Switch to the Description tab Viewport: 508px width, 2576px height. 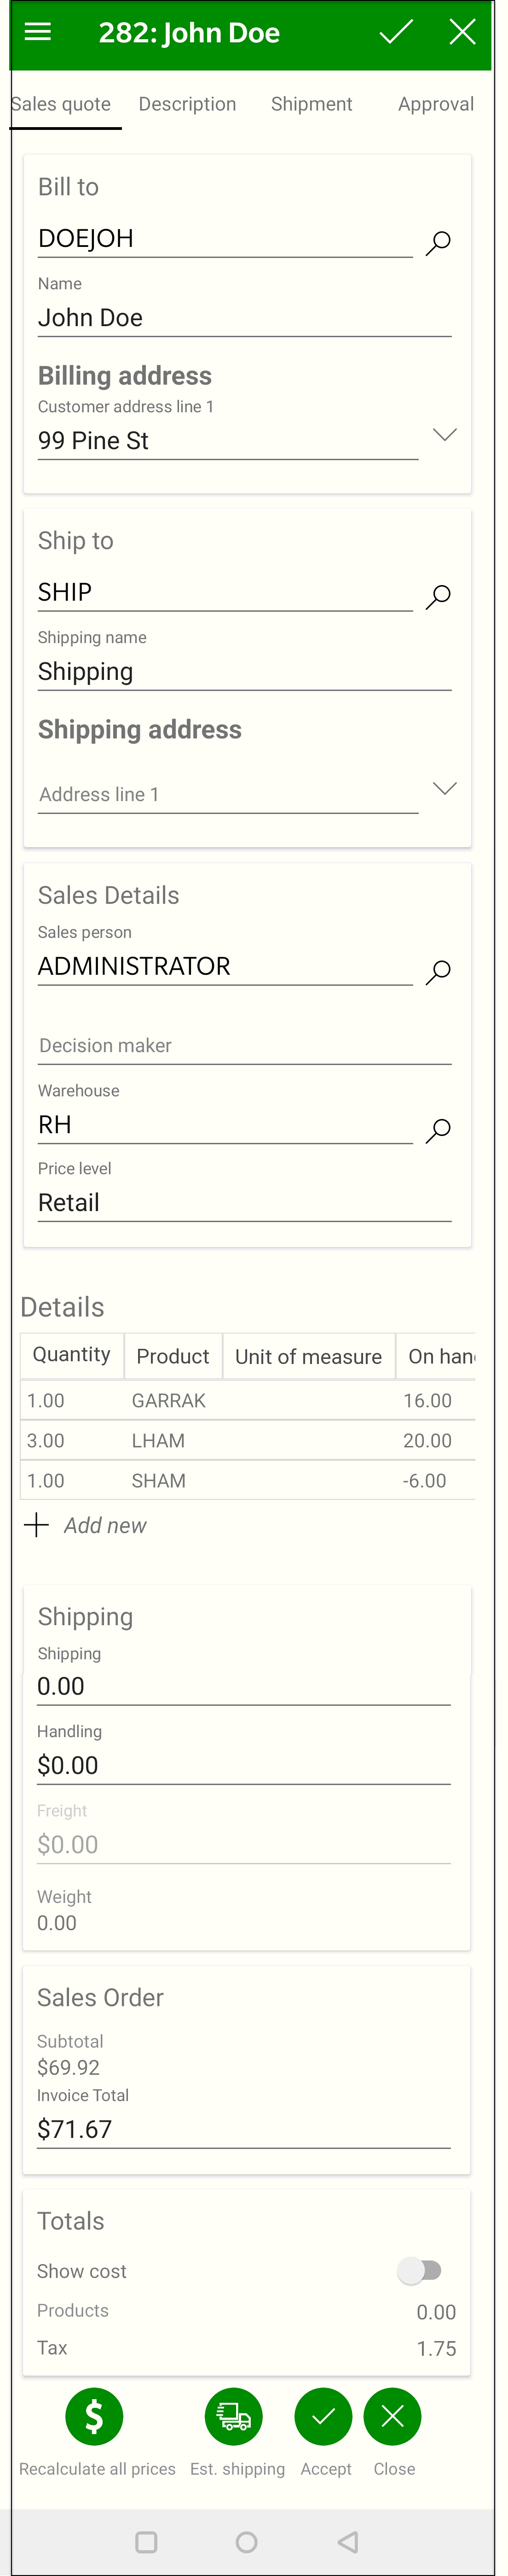188,104
